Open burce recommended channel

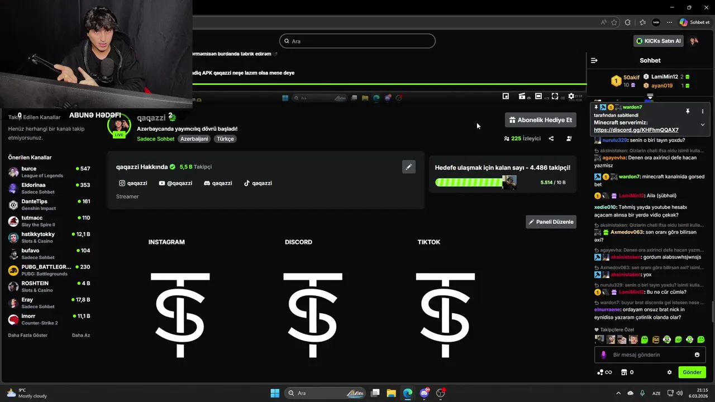click(49, 172)
